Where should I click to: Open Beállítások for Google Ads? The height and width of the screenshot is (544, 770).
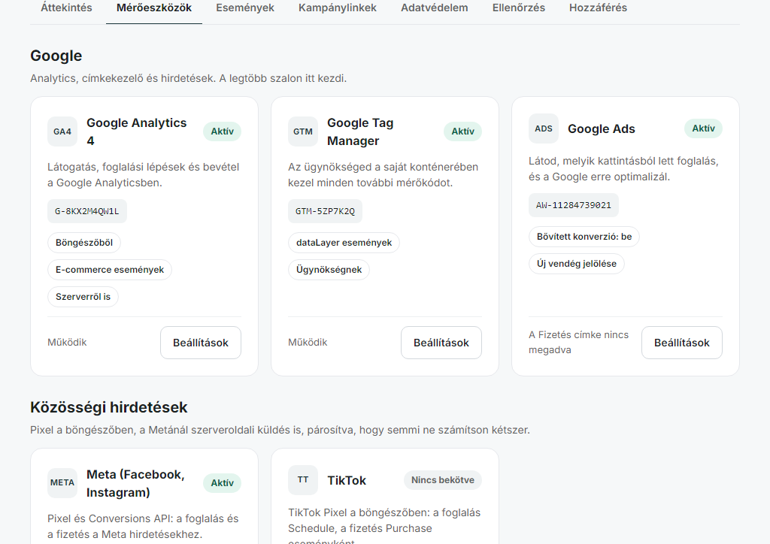click(x=681, y=343)
